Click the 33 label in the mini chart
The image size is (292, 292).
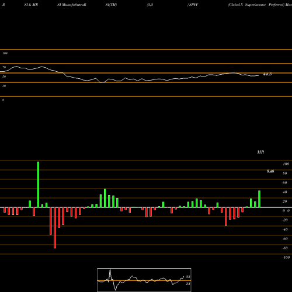pyautogui.click(x=188, y=277)
